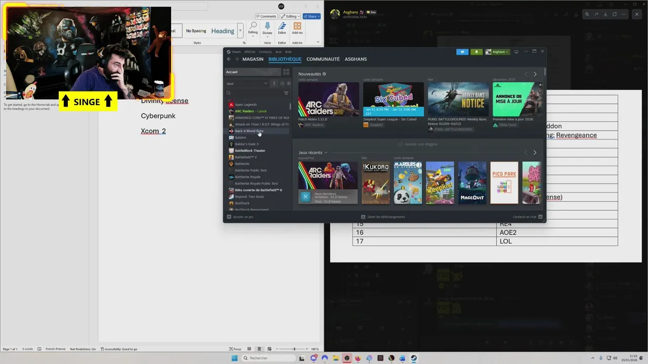Screen dimensions: 648x364
Task: Click the Dictate microphone in Word
Action: 267,29
